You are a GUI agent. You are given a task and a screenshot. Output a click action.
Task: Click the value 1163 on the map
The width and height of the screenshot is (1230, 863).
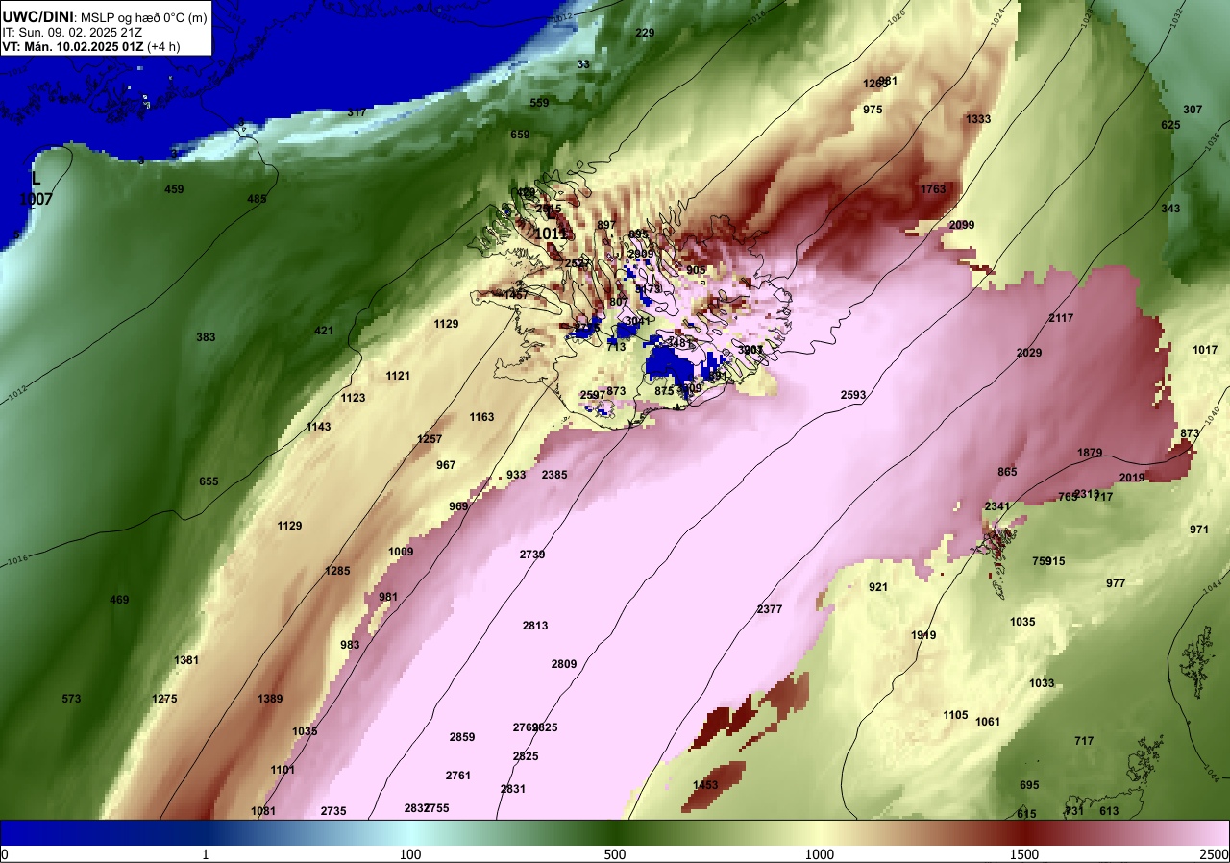(x=481, y=417)
